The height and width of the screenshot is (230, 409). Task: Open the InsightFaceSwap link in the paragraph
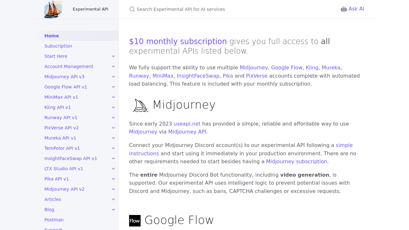[198, 76]
